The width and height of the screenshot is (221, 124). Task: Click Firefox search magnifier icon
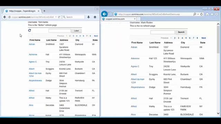coord(64,17)
